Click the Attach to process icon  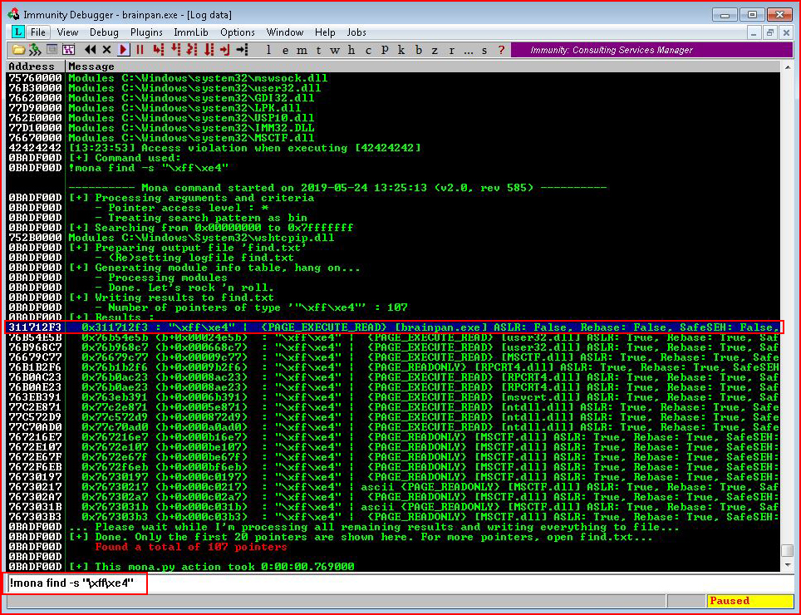coord(35,50)
